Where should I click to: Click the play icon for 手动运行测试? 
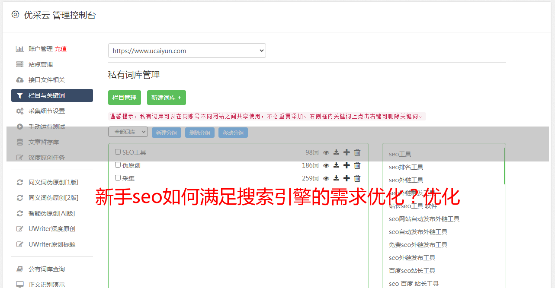20,127
